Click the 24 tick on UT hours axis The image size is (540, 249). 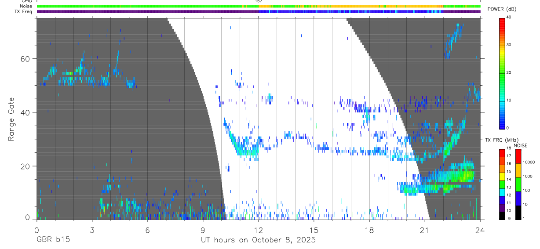(480, 229)
